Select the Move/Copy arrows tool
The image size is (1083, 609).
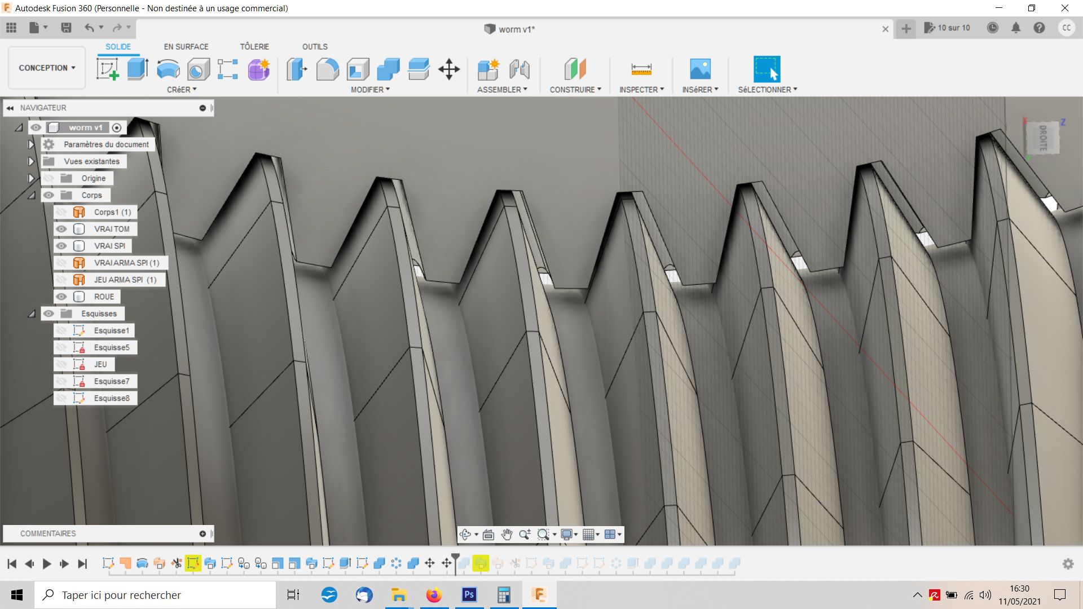[x=449, y=69]
